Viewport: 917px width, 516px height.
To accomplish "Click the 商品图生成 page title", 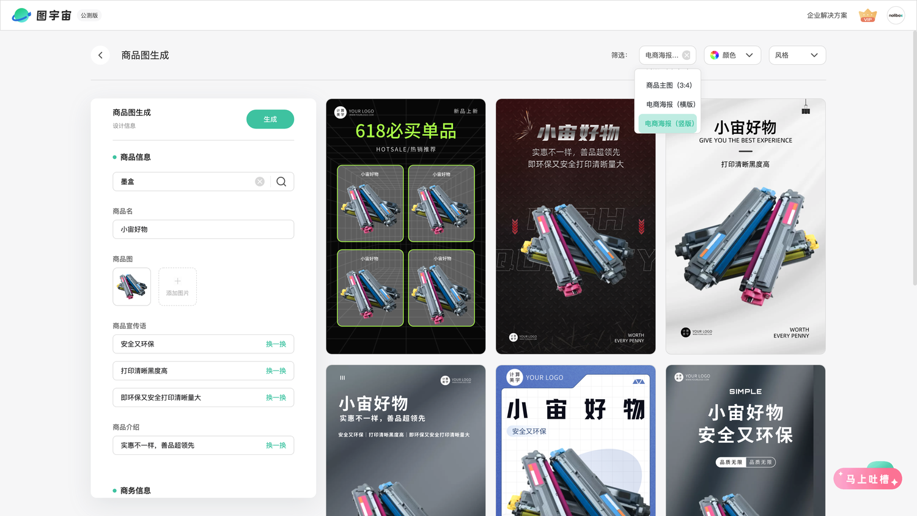I will coord(145,55).
